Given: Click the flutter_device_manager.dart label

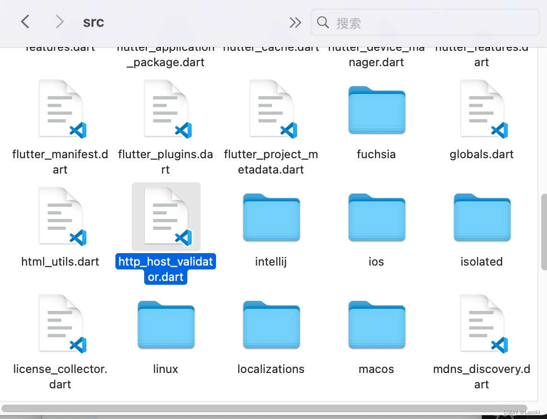Looking at the screenshot, I should coord(376,58).
